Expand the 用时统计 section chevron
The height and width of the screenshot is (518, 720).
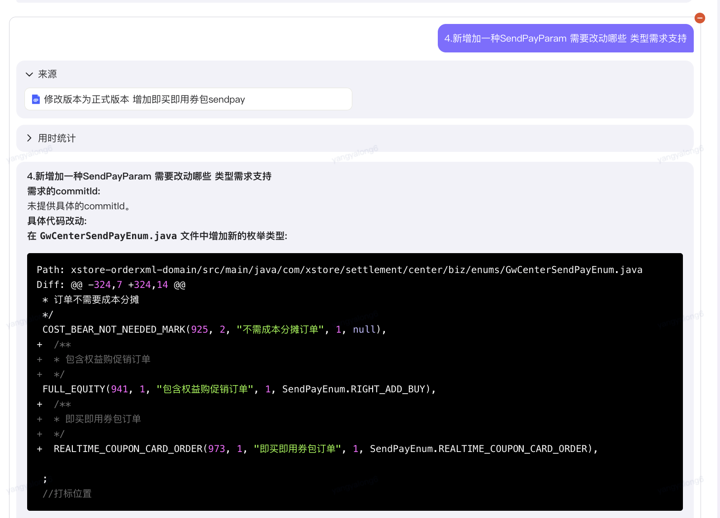tap(29, 138)
